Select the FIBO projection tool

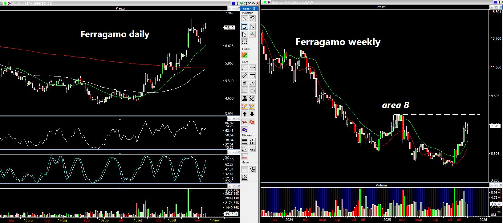252,141
